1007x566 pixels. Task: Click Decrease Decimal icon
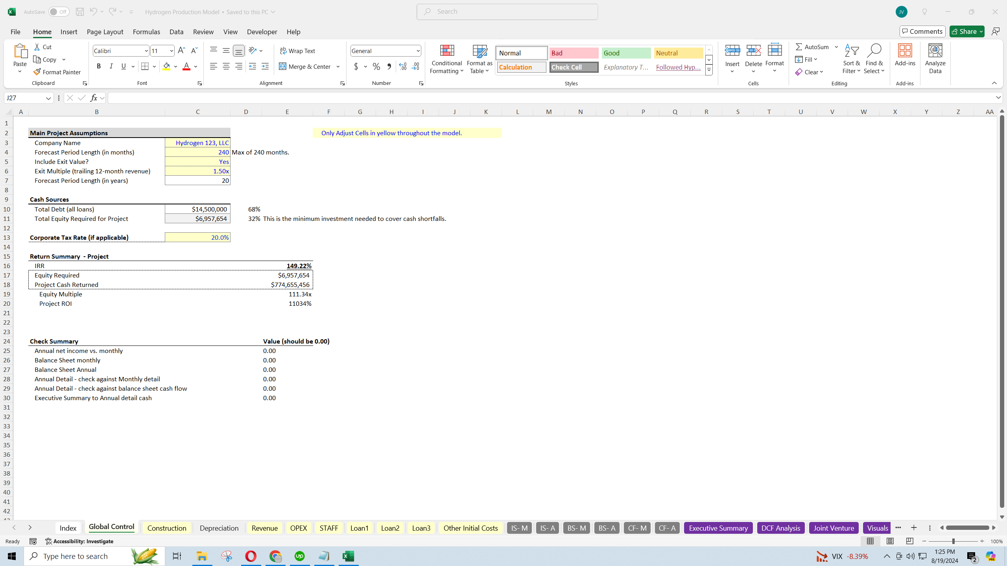[x=415, y=66]
